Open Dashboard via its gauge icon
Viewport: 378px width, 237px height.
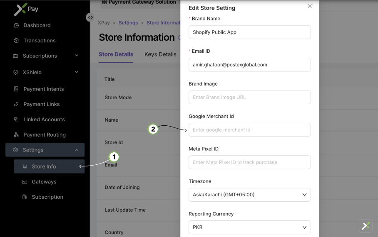point(16,25)
